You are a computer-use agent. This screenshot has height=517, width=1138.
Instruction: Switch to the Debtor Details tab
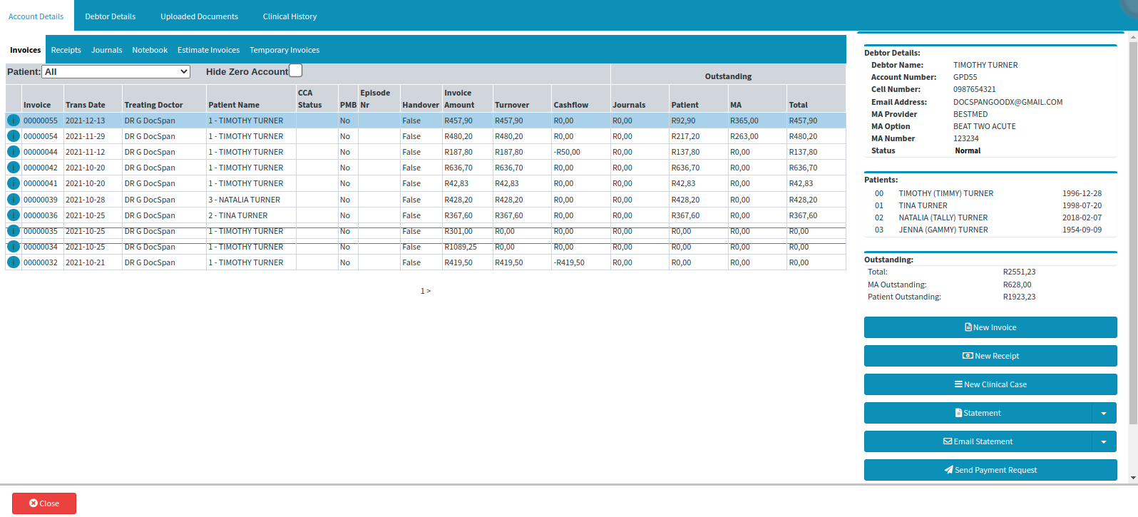(111, 16)
